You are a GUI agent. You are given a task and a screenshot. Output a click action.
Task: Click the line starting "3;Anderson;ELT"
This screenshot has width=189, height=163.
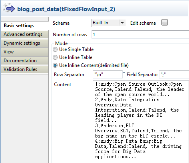(115, 126)
